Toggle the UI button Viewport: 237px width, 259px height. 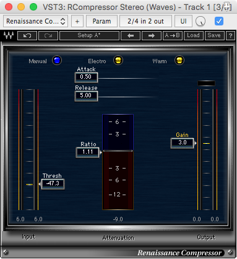click(183, 21)
